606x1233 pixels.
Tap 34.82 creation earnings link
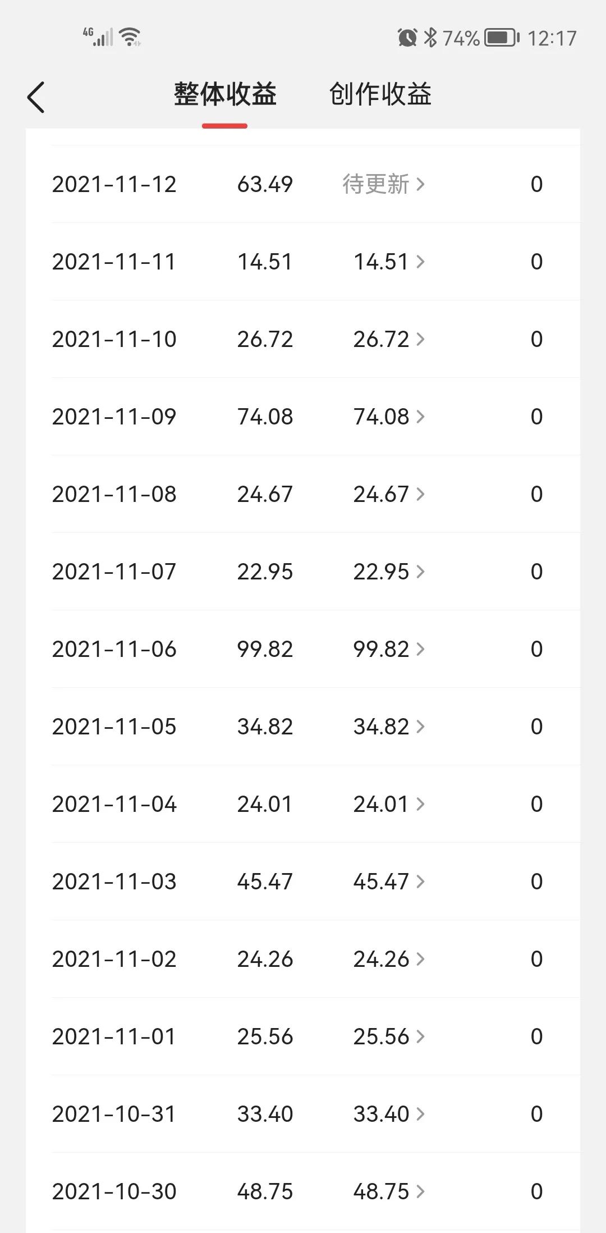[388, 727]
